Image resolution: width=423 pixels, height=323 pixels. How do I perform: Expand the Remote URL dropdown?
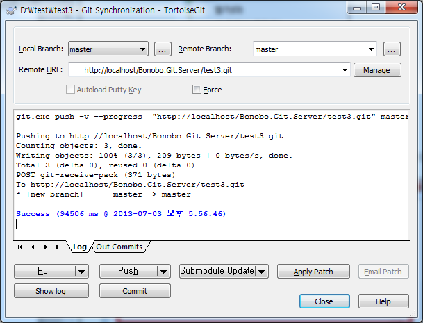pos(345,70)
